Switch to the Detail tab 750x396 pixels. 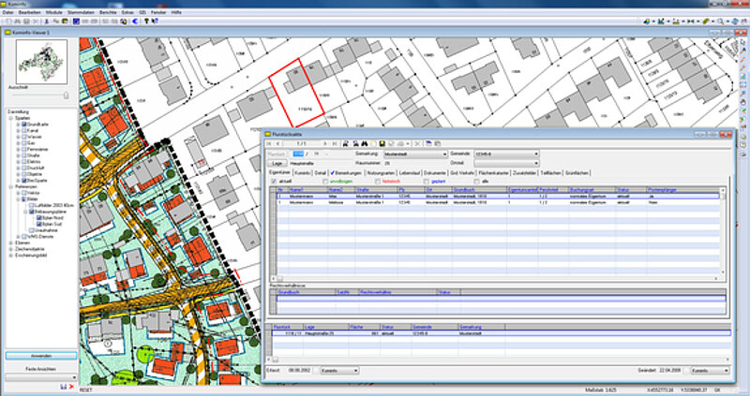(x=320, y=173)
